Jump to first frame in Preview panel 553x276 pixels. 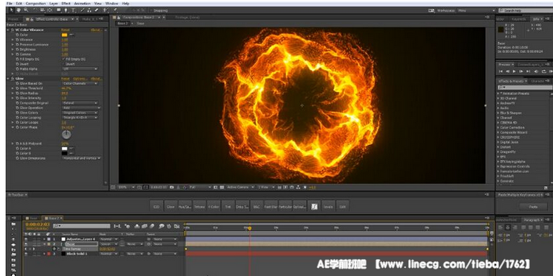coord(501,71)
